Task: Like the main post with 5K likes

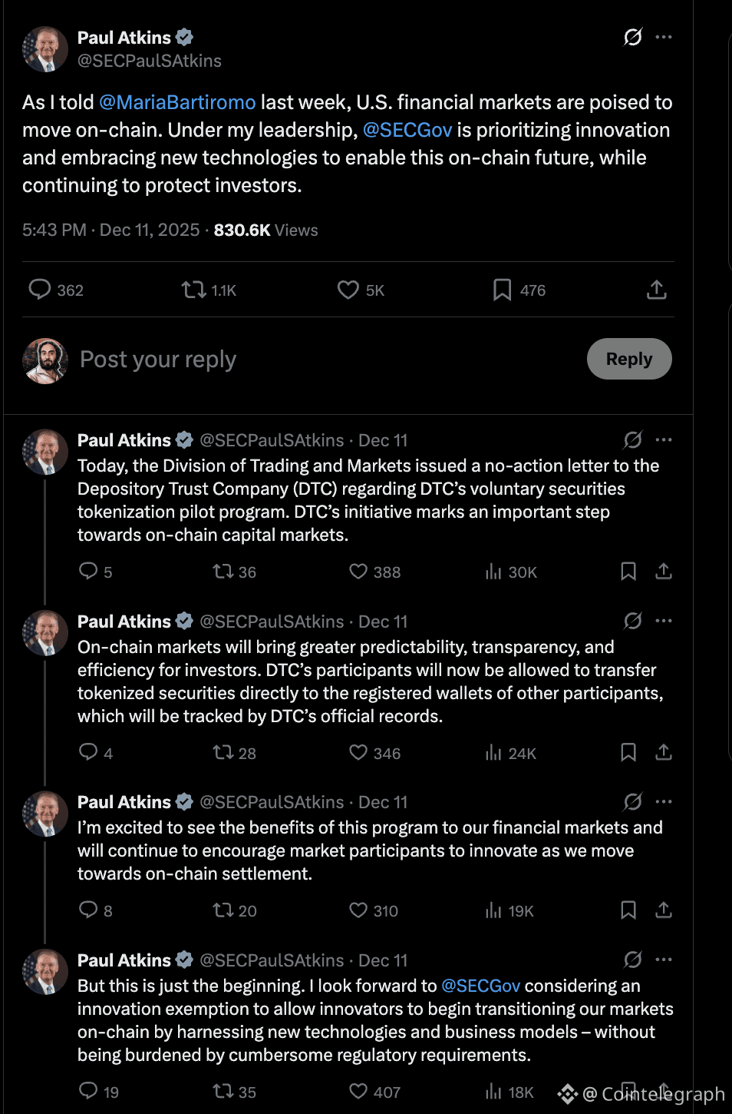Action: (348, 290)
